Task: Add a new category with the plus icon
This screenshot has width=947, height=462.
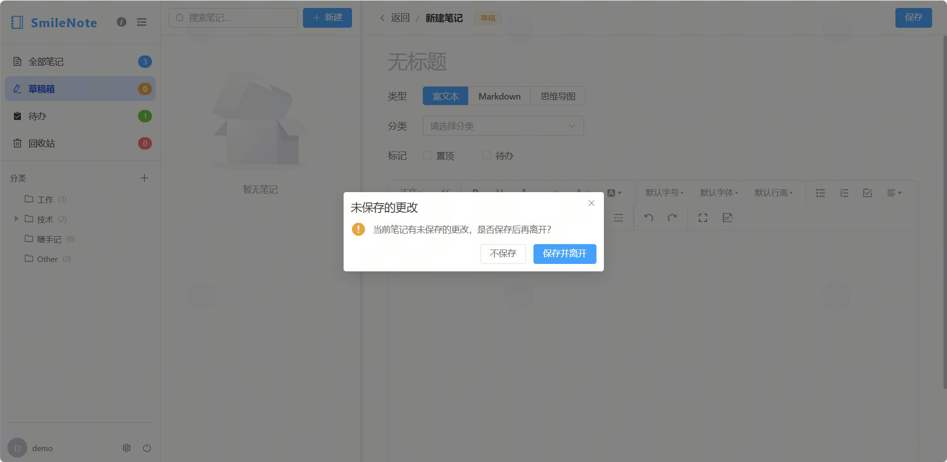Action: (x=144, y=178)
